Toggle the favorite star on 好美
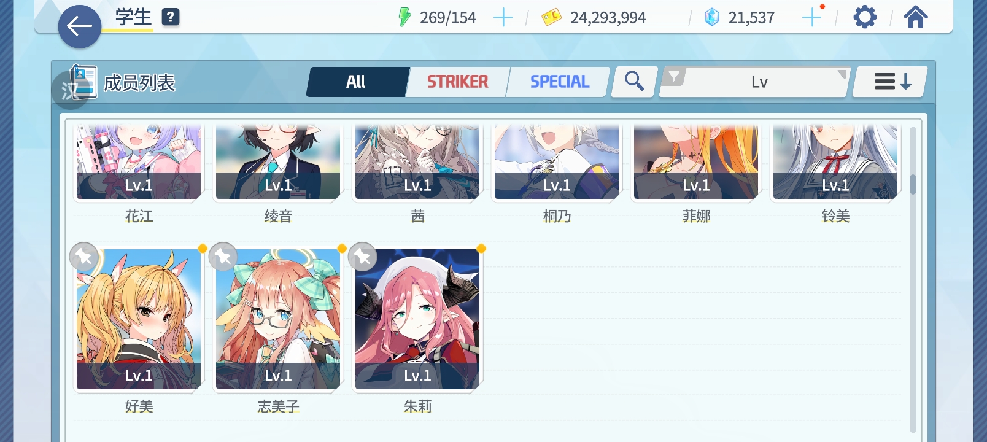Screen dimensions: 987x442 pos(84,257)
